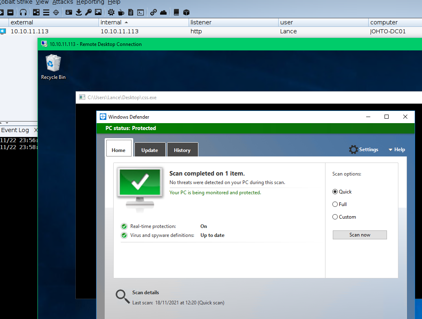This screenshot has height=319, width=422.
Task: Select the Recycle Bin desktop icon
Action: 53,67
